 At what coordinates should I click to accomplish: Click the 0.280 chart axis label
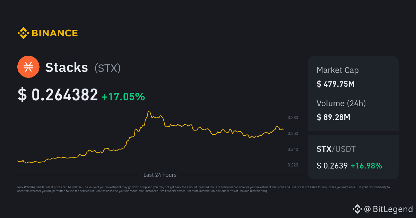293,118
